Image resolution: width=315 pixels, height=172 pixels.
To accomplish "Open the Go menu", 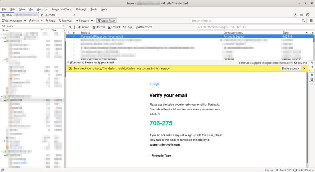I will pos(31,10).
